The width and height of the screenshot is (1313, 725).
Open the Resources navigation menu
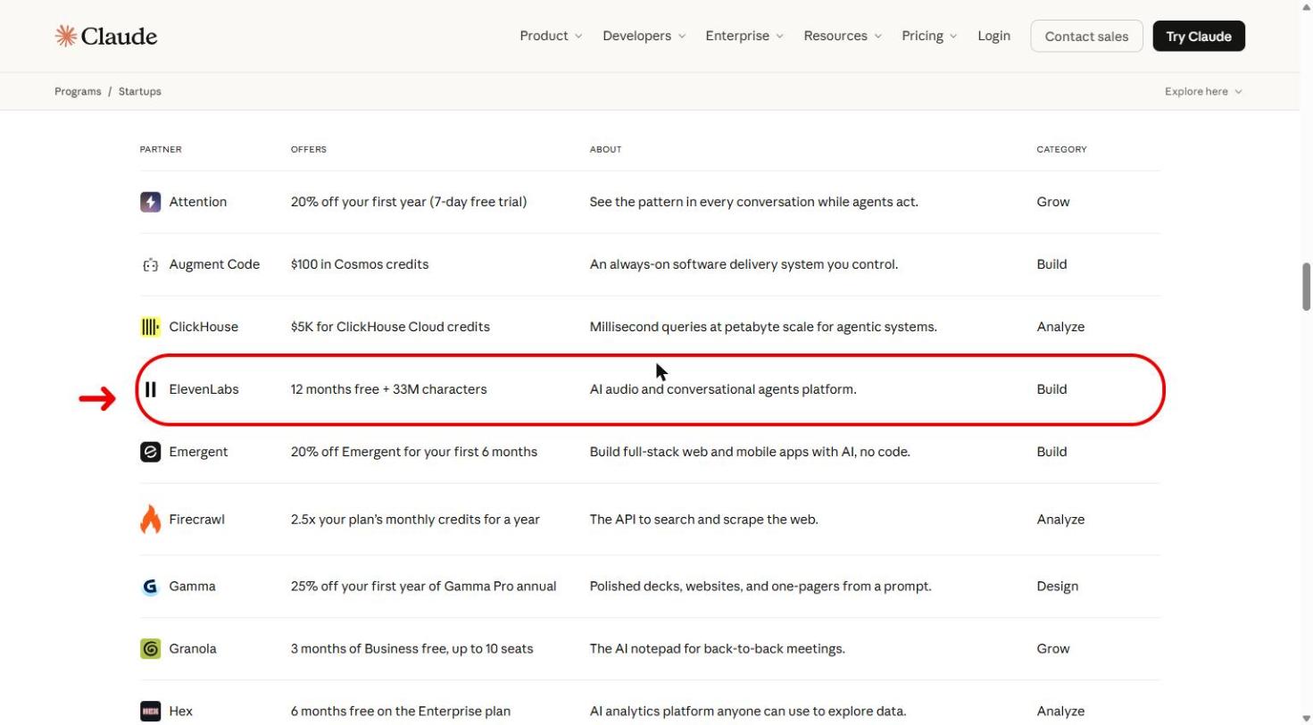point(843,36)
